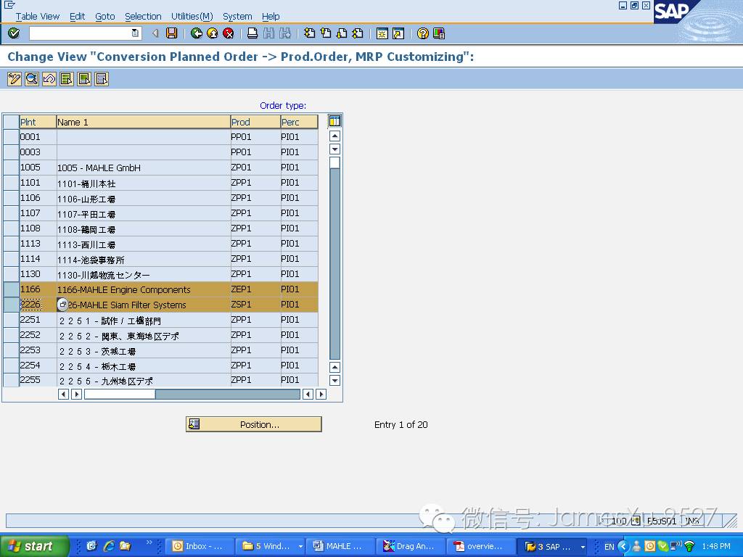The height and width of the screenshot is (557, 743).
Task: Click the Find Next binoculars icon
Action: point(284,33)
